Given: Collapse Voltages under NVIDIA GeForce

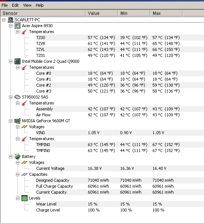Looking at the screenshot, I should [x=17, y=127].
